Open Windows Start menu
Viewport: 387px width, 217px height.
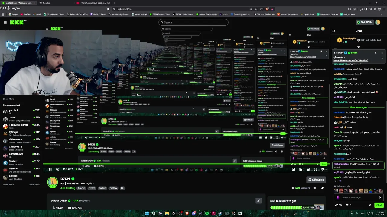click(147, 213)
